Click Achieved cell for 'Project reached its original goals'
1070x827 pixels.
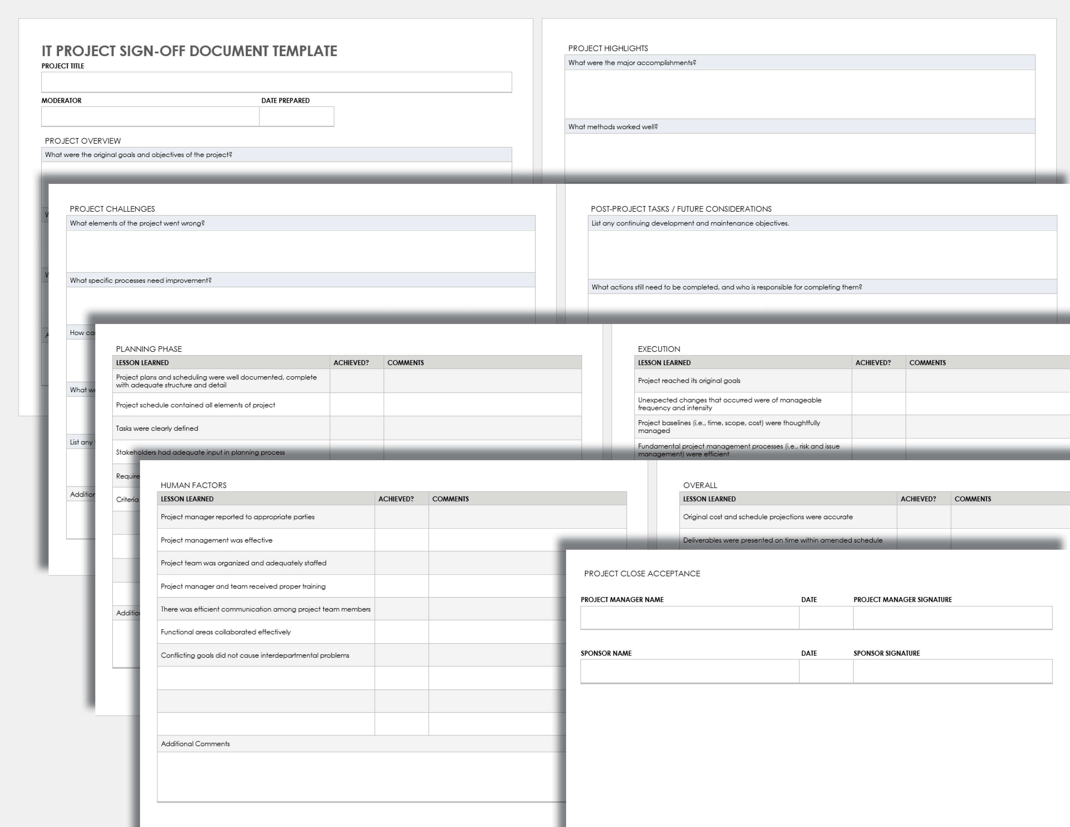[879, 381]
